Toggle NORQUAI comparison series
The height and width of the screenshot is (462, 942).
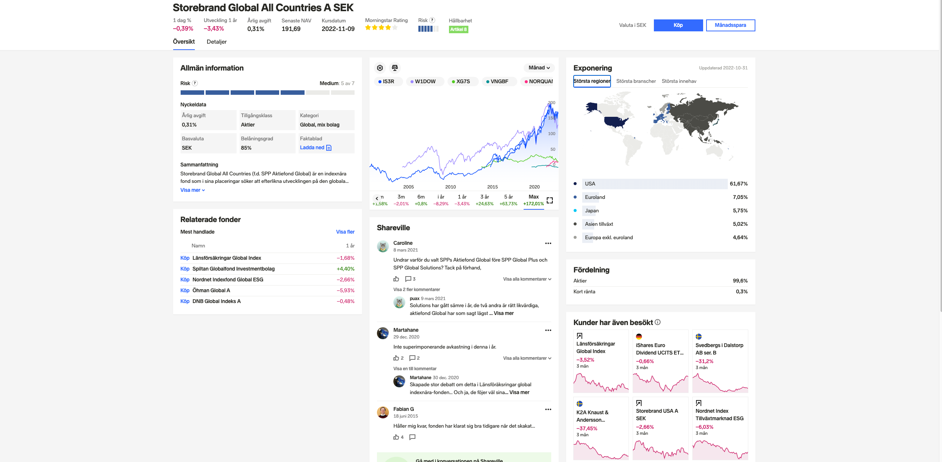(537, 81)
